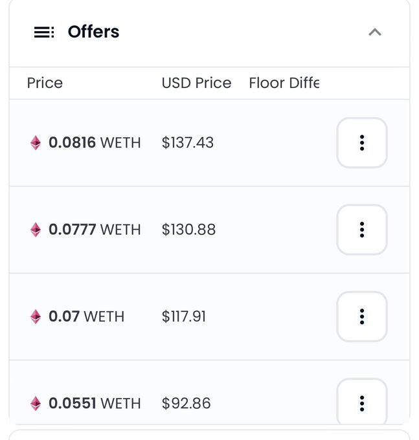Click Ethereum icon beside 0.0777 WETH
Image resolution: width=419 pixels, height=440 pixels.
pos(36,230)
